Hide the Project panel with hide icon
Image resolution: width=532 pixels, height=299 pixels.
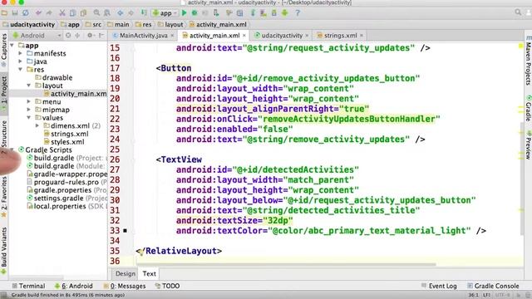tap(101, 35)
